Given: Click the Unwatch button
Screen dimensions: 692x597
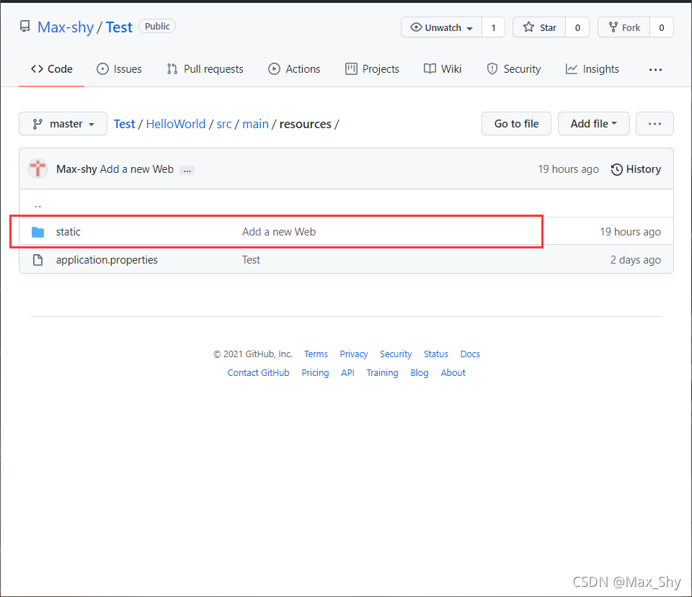Looking at the screenshot, I should click(441, 27).
